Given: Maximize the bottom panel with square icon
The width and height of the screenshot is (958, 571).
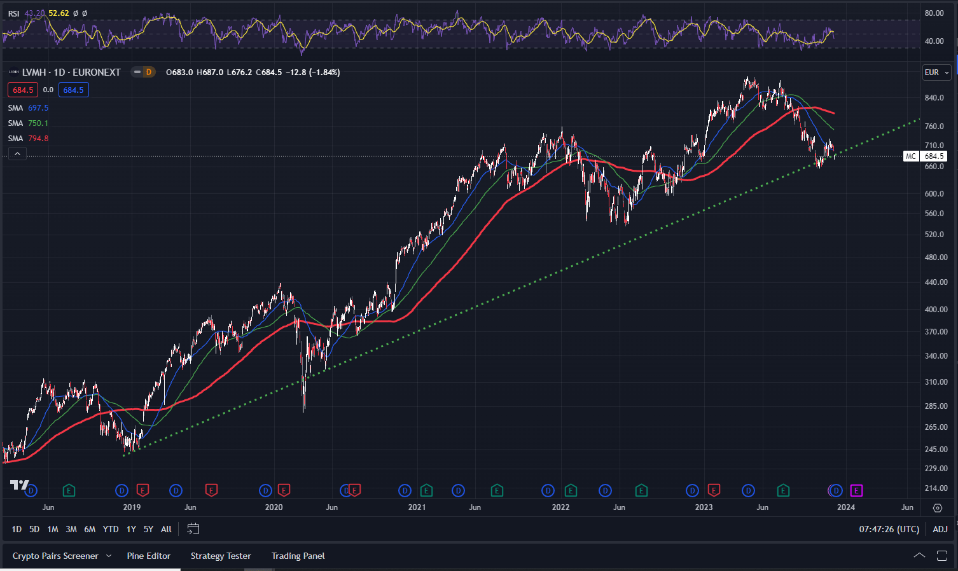Looking at the screenshot, I should (942, 556).
